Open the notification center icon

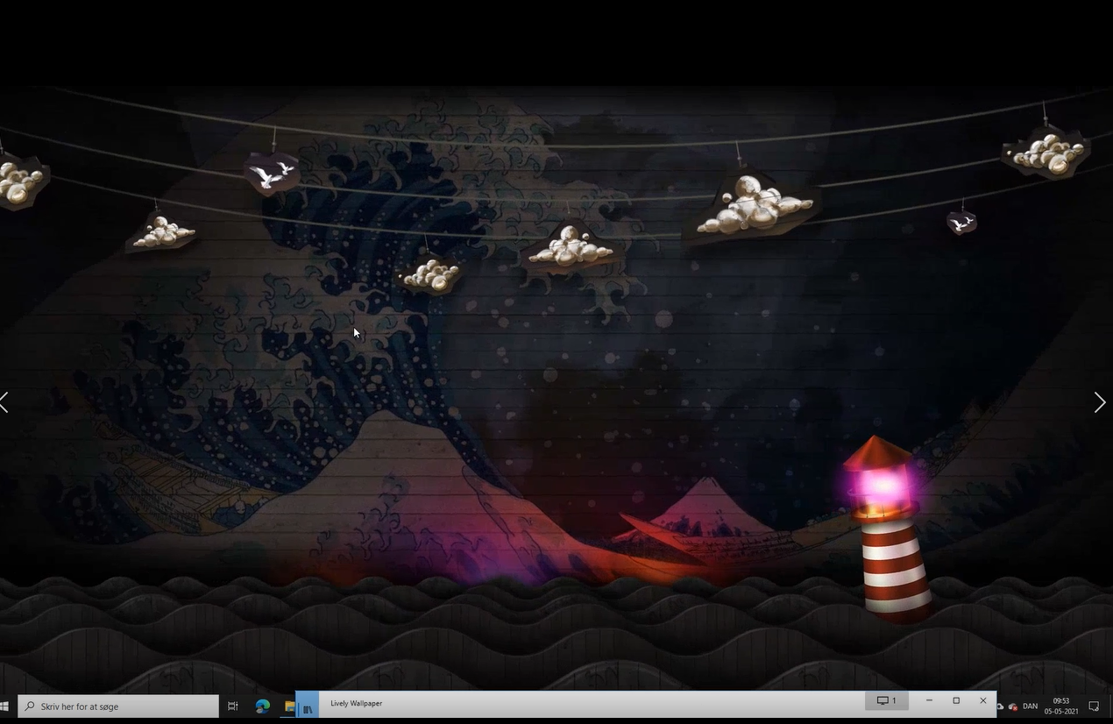(1094, 706)
